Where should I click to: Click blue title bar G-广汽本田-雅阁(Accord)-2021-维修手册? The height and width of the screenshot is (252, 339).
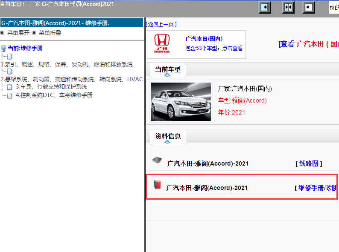coord(72,23)
